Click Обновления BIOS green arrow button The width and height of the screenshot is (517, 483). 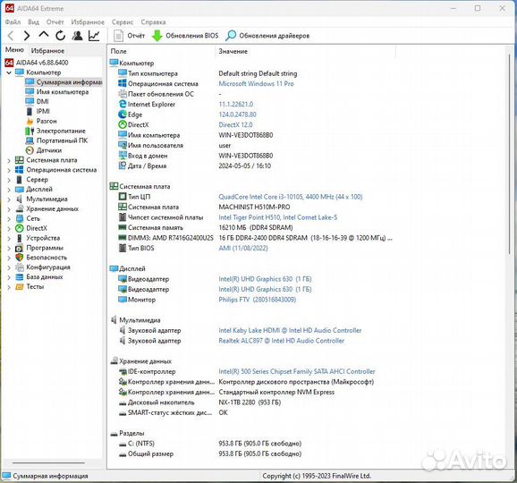pyautogui.click(x=184, y=36)
